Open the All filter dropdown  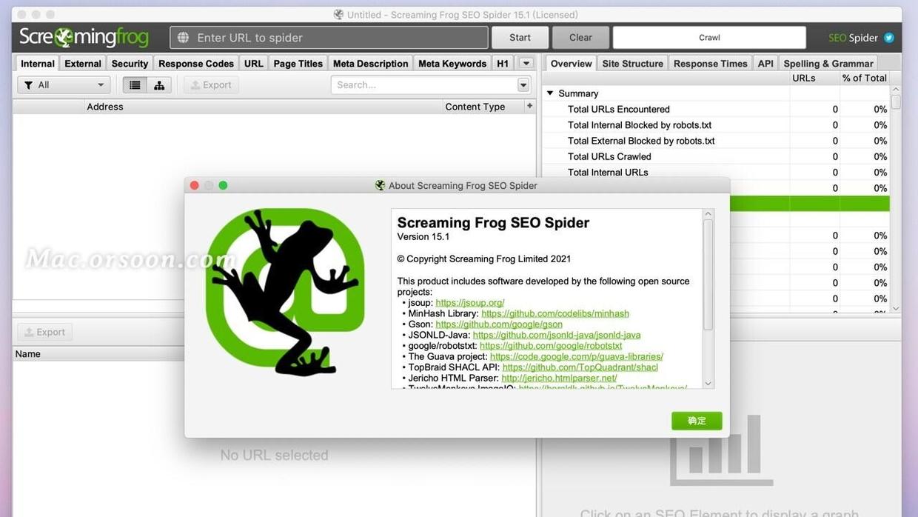coord(64,85)
